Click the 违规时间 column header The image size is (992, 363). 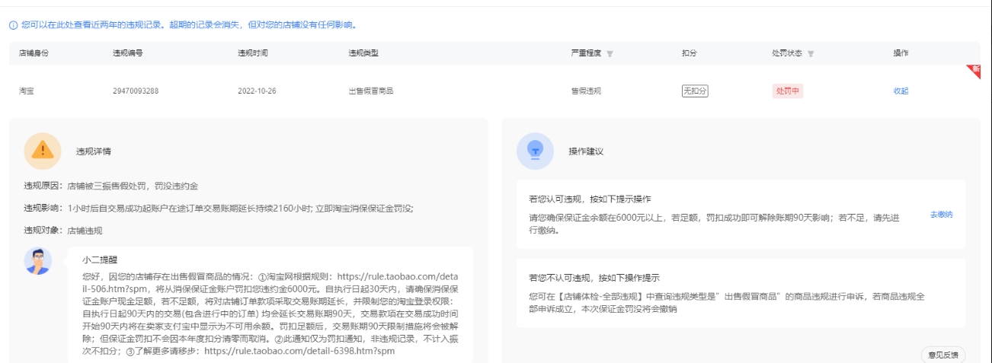coord(252,54)
